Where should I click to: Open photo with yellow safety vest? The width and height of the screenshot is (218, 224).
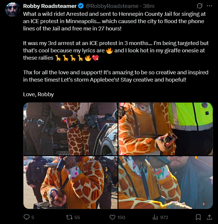[x=166, y=129]
